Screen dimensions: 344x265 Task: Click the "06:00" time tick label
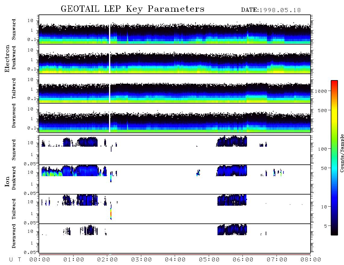coord(243,260)
